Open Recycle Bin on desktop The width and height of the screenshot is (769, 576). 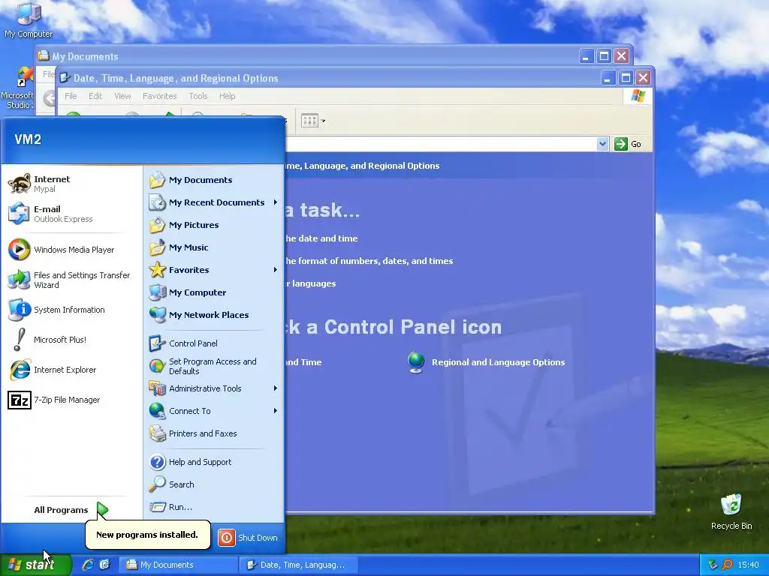click(731, 511)
